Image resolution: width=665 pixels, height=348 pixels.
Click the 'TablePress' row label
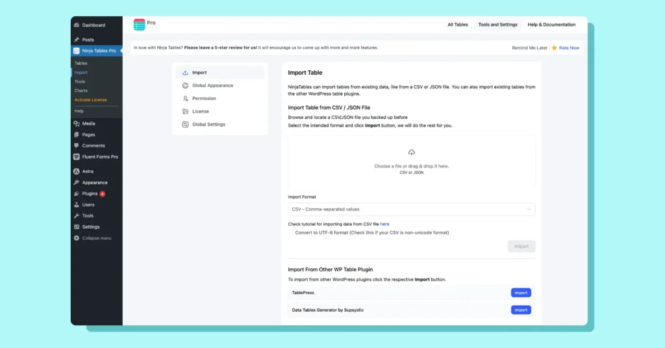point(303,293)
